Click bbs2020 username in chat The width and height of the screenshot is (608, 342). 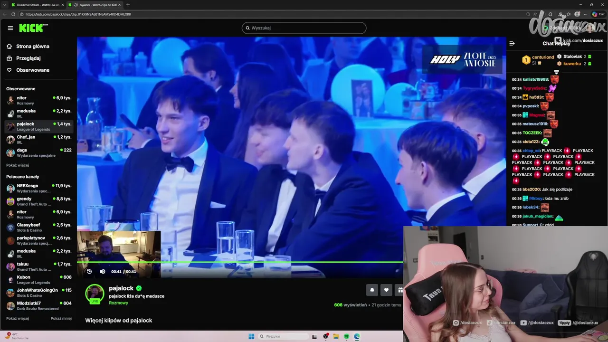coord(531,189)
